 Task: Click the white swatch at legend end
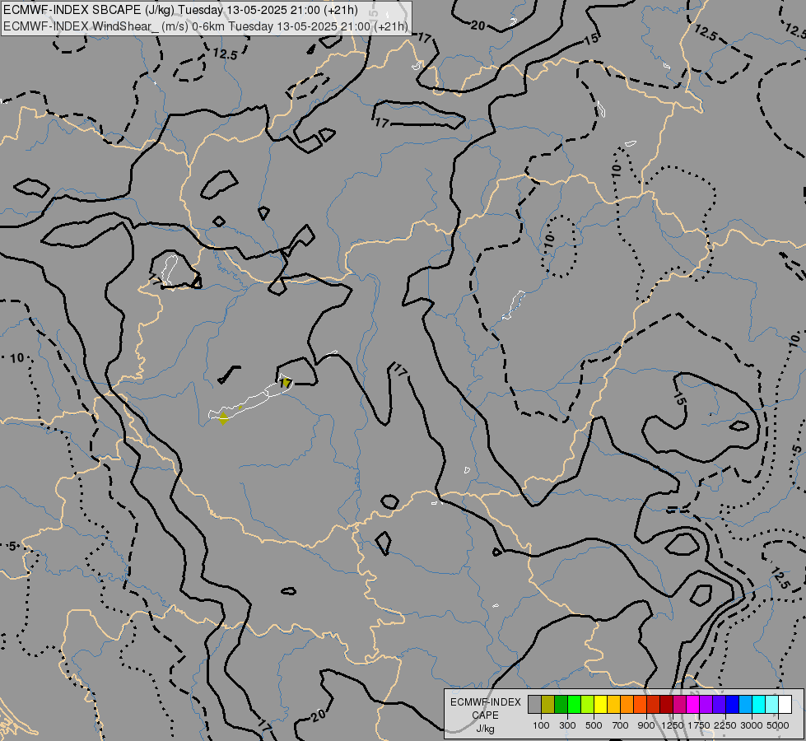pyautogui.click(x=785, y=704)
